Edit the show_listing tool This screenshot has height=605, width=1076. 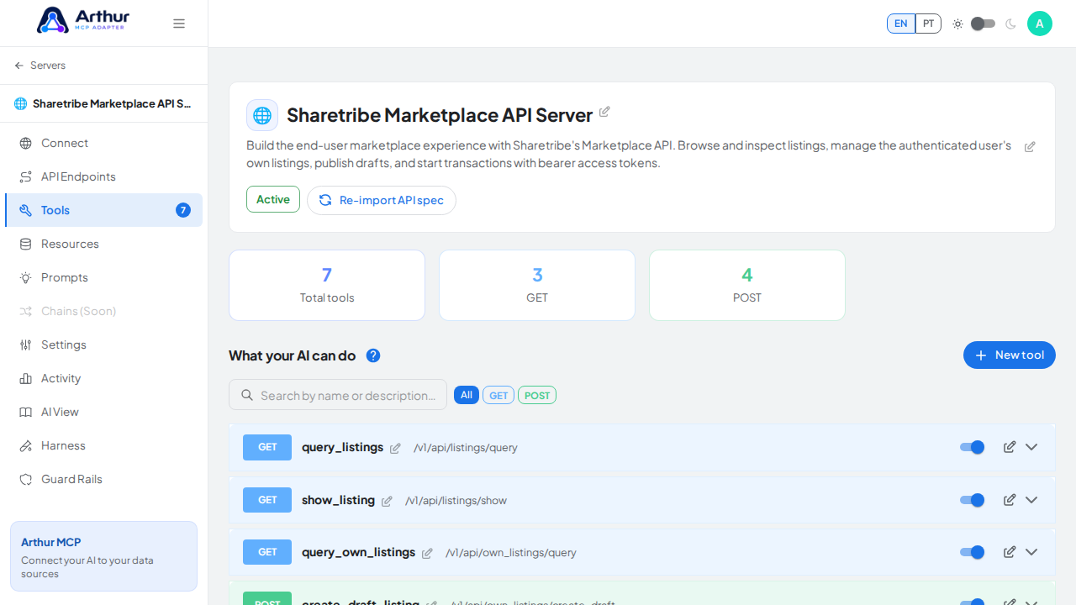coord(1010,500)
